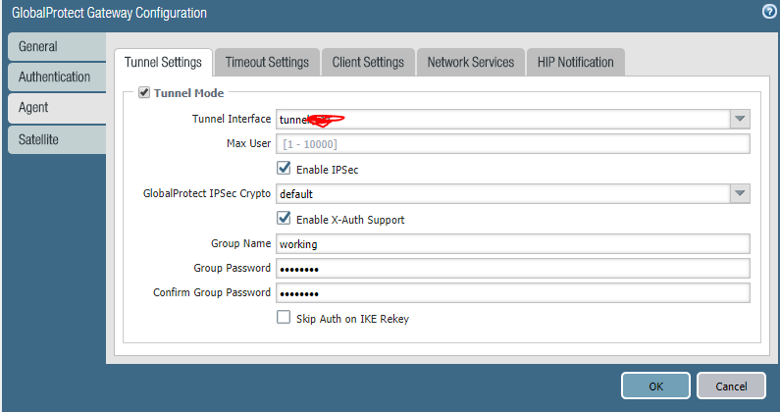780x412 pixels.
Task: Click the Tunnel Interface combo box text
Action: tap(503, 120)
